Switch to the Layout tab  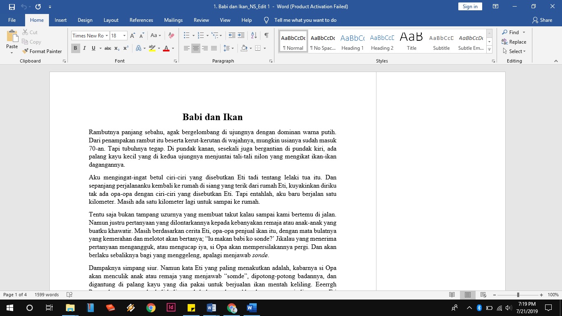[111, 20]
